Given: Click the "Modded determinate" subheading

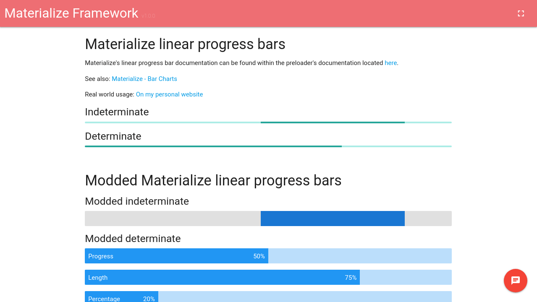Looking at the screenshot, I should (x=133, y=239).
